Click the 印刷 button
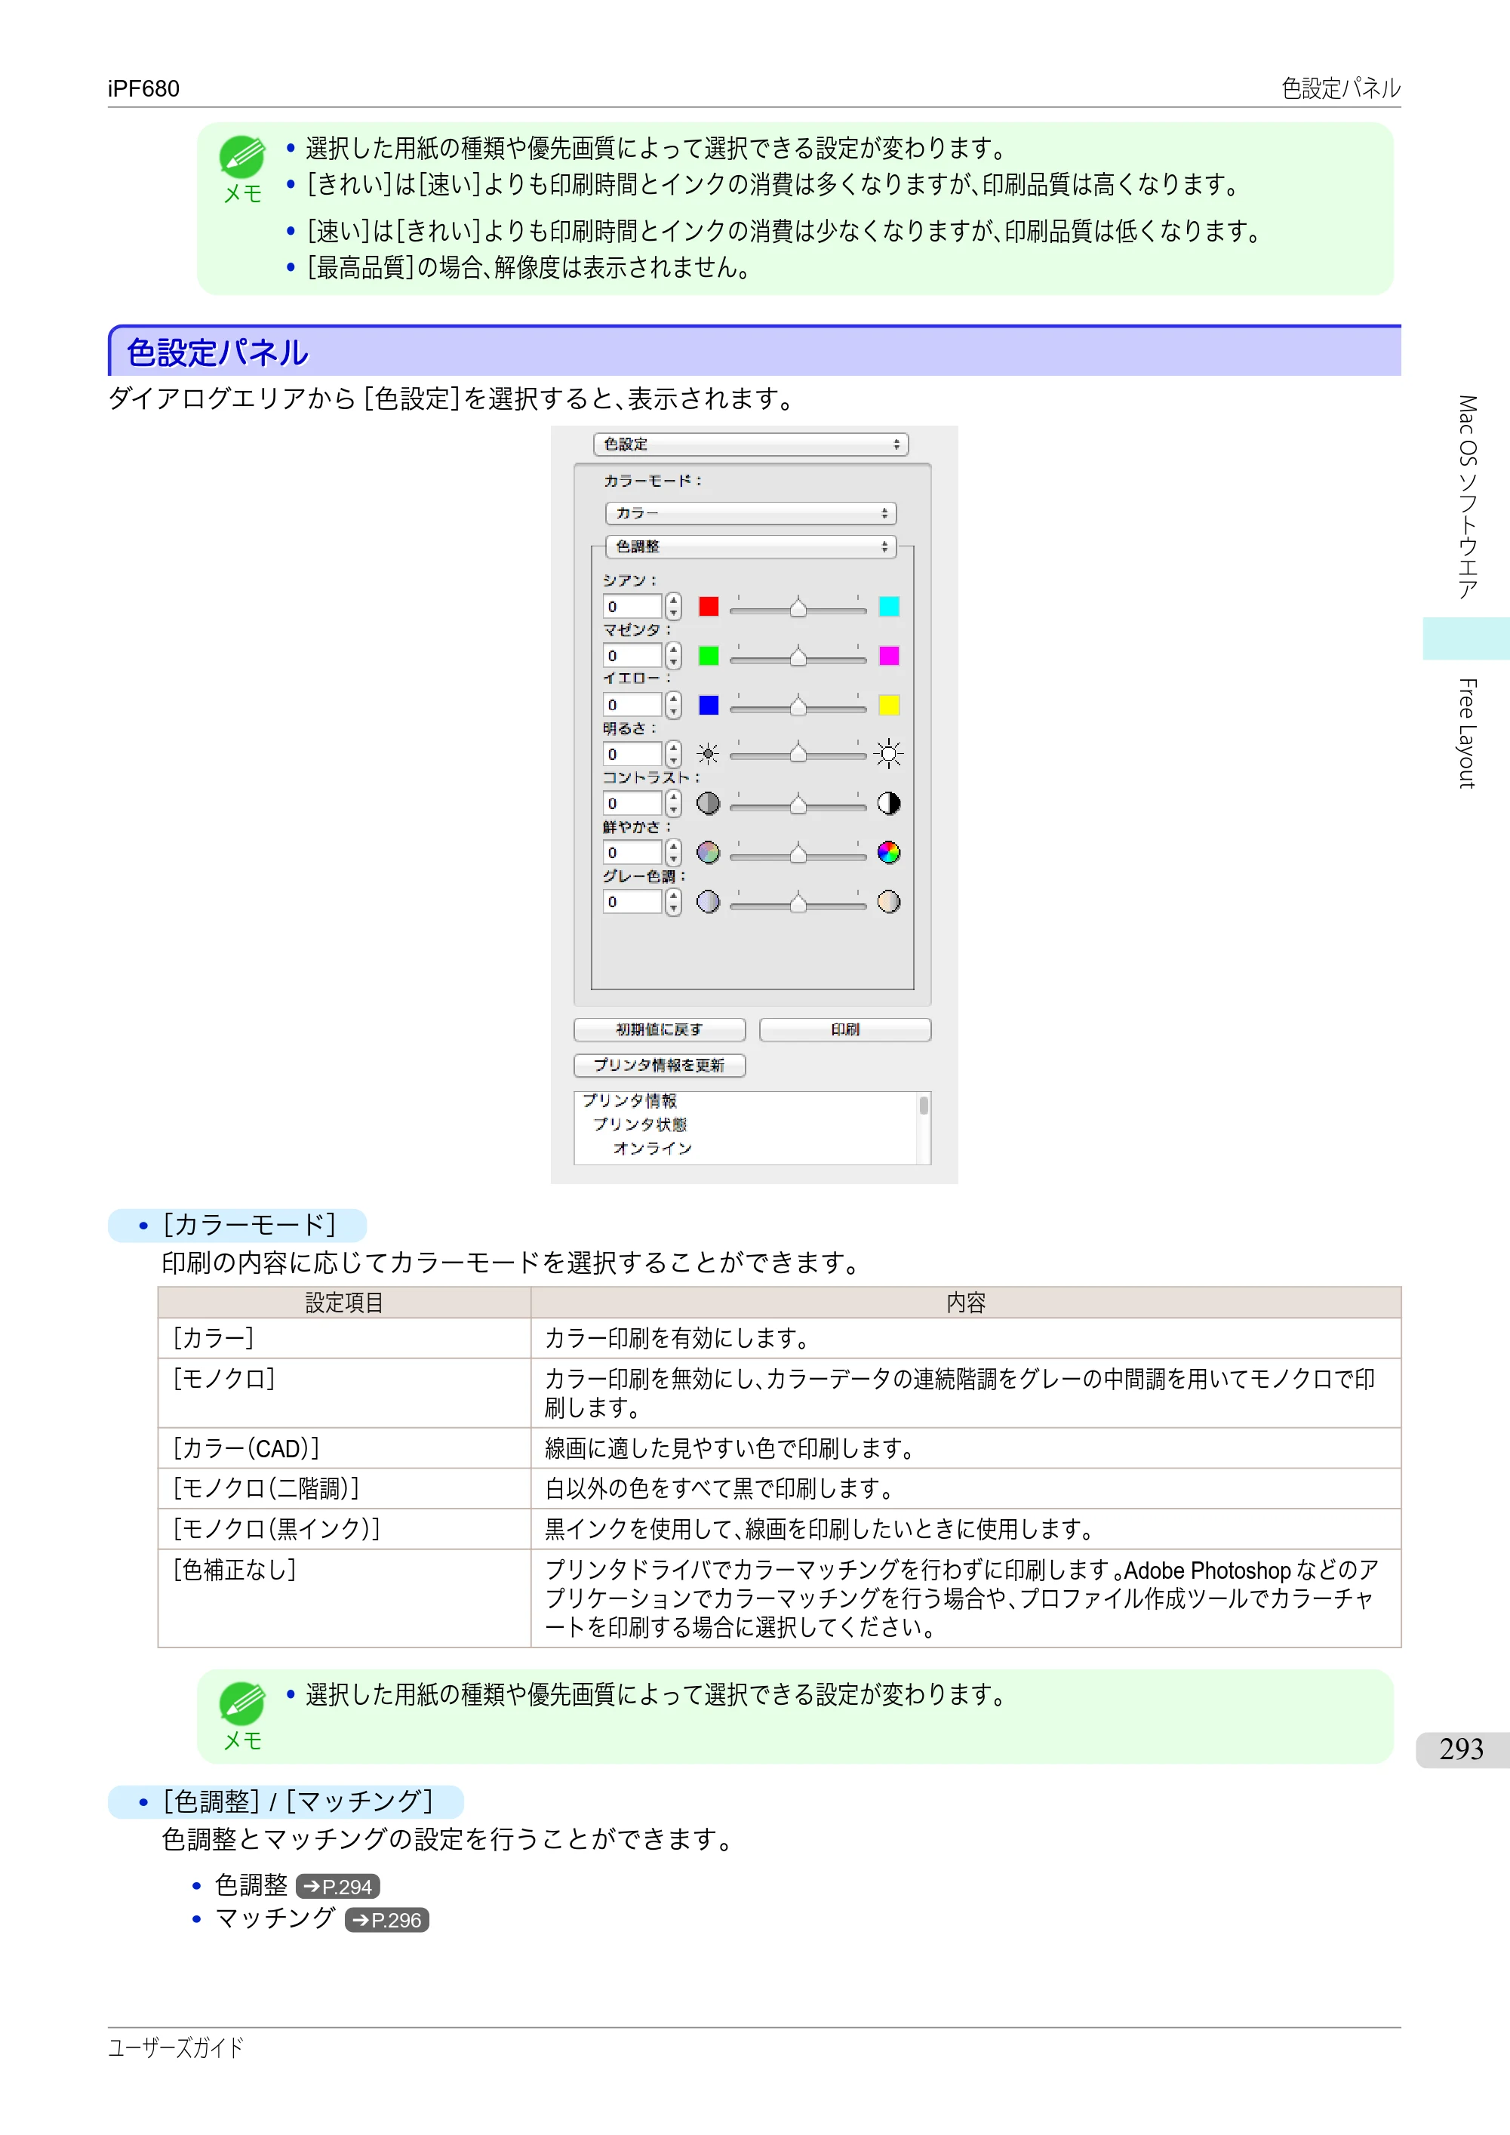Screen dimensions: 1510x2135 (x=844, y=1029)
